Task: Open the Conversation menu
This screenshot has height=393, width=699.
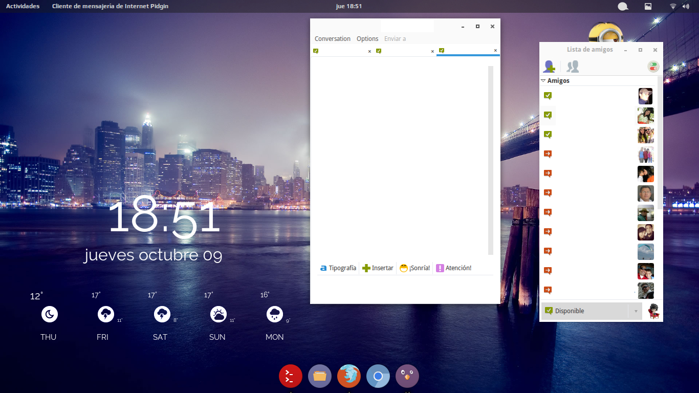Action: point(333,39)
